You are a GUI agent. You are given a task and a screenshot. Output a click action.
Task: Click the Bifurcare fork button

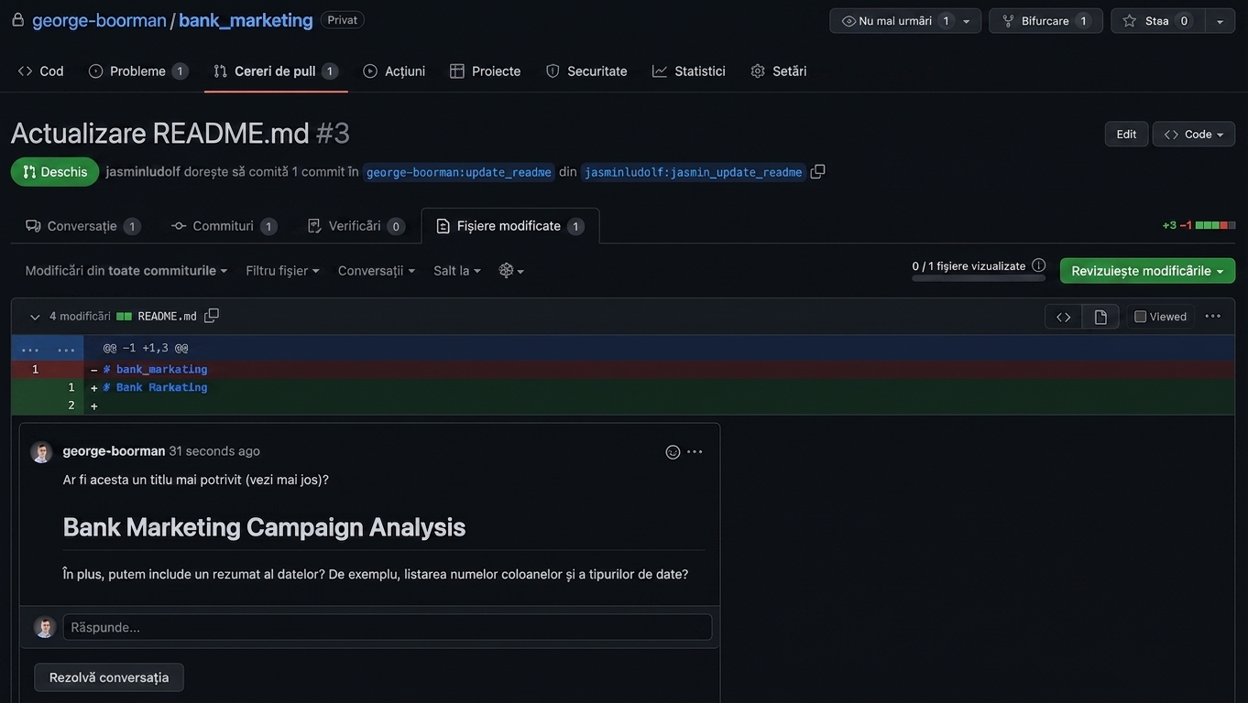tap(1045, 21)
